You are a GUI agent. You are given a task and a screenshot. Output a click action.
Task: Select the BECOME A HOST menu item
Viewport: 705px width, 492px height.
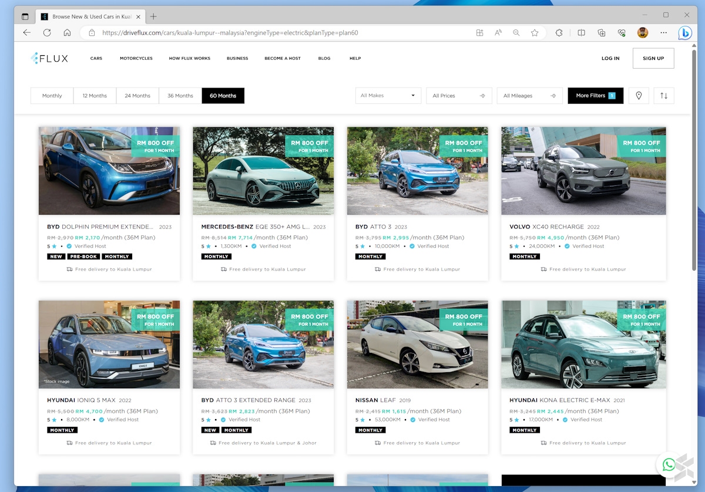click(283, 58)
